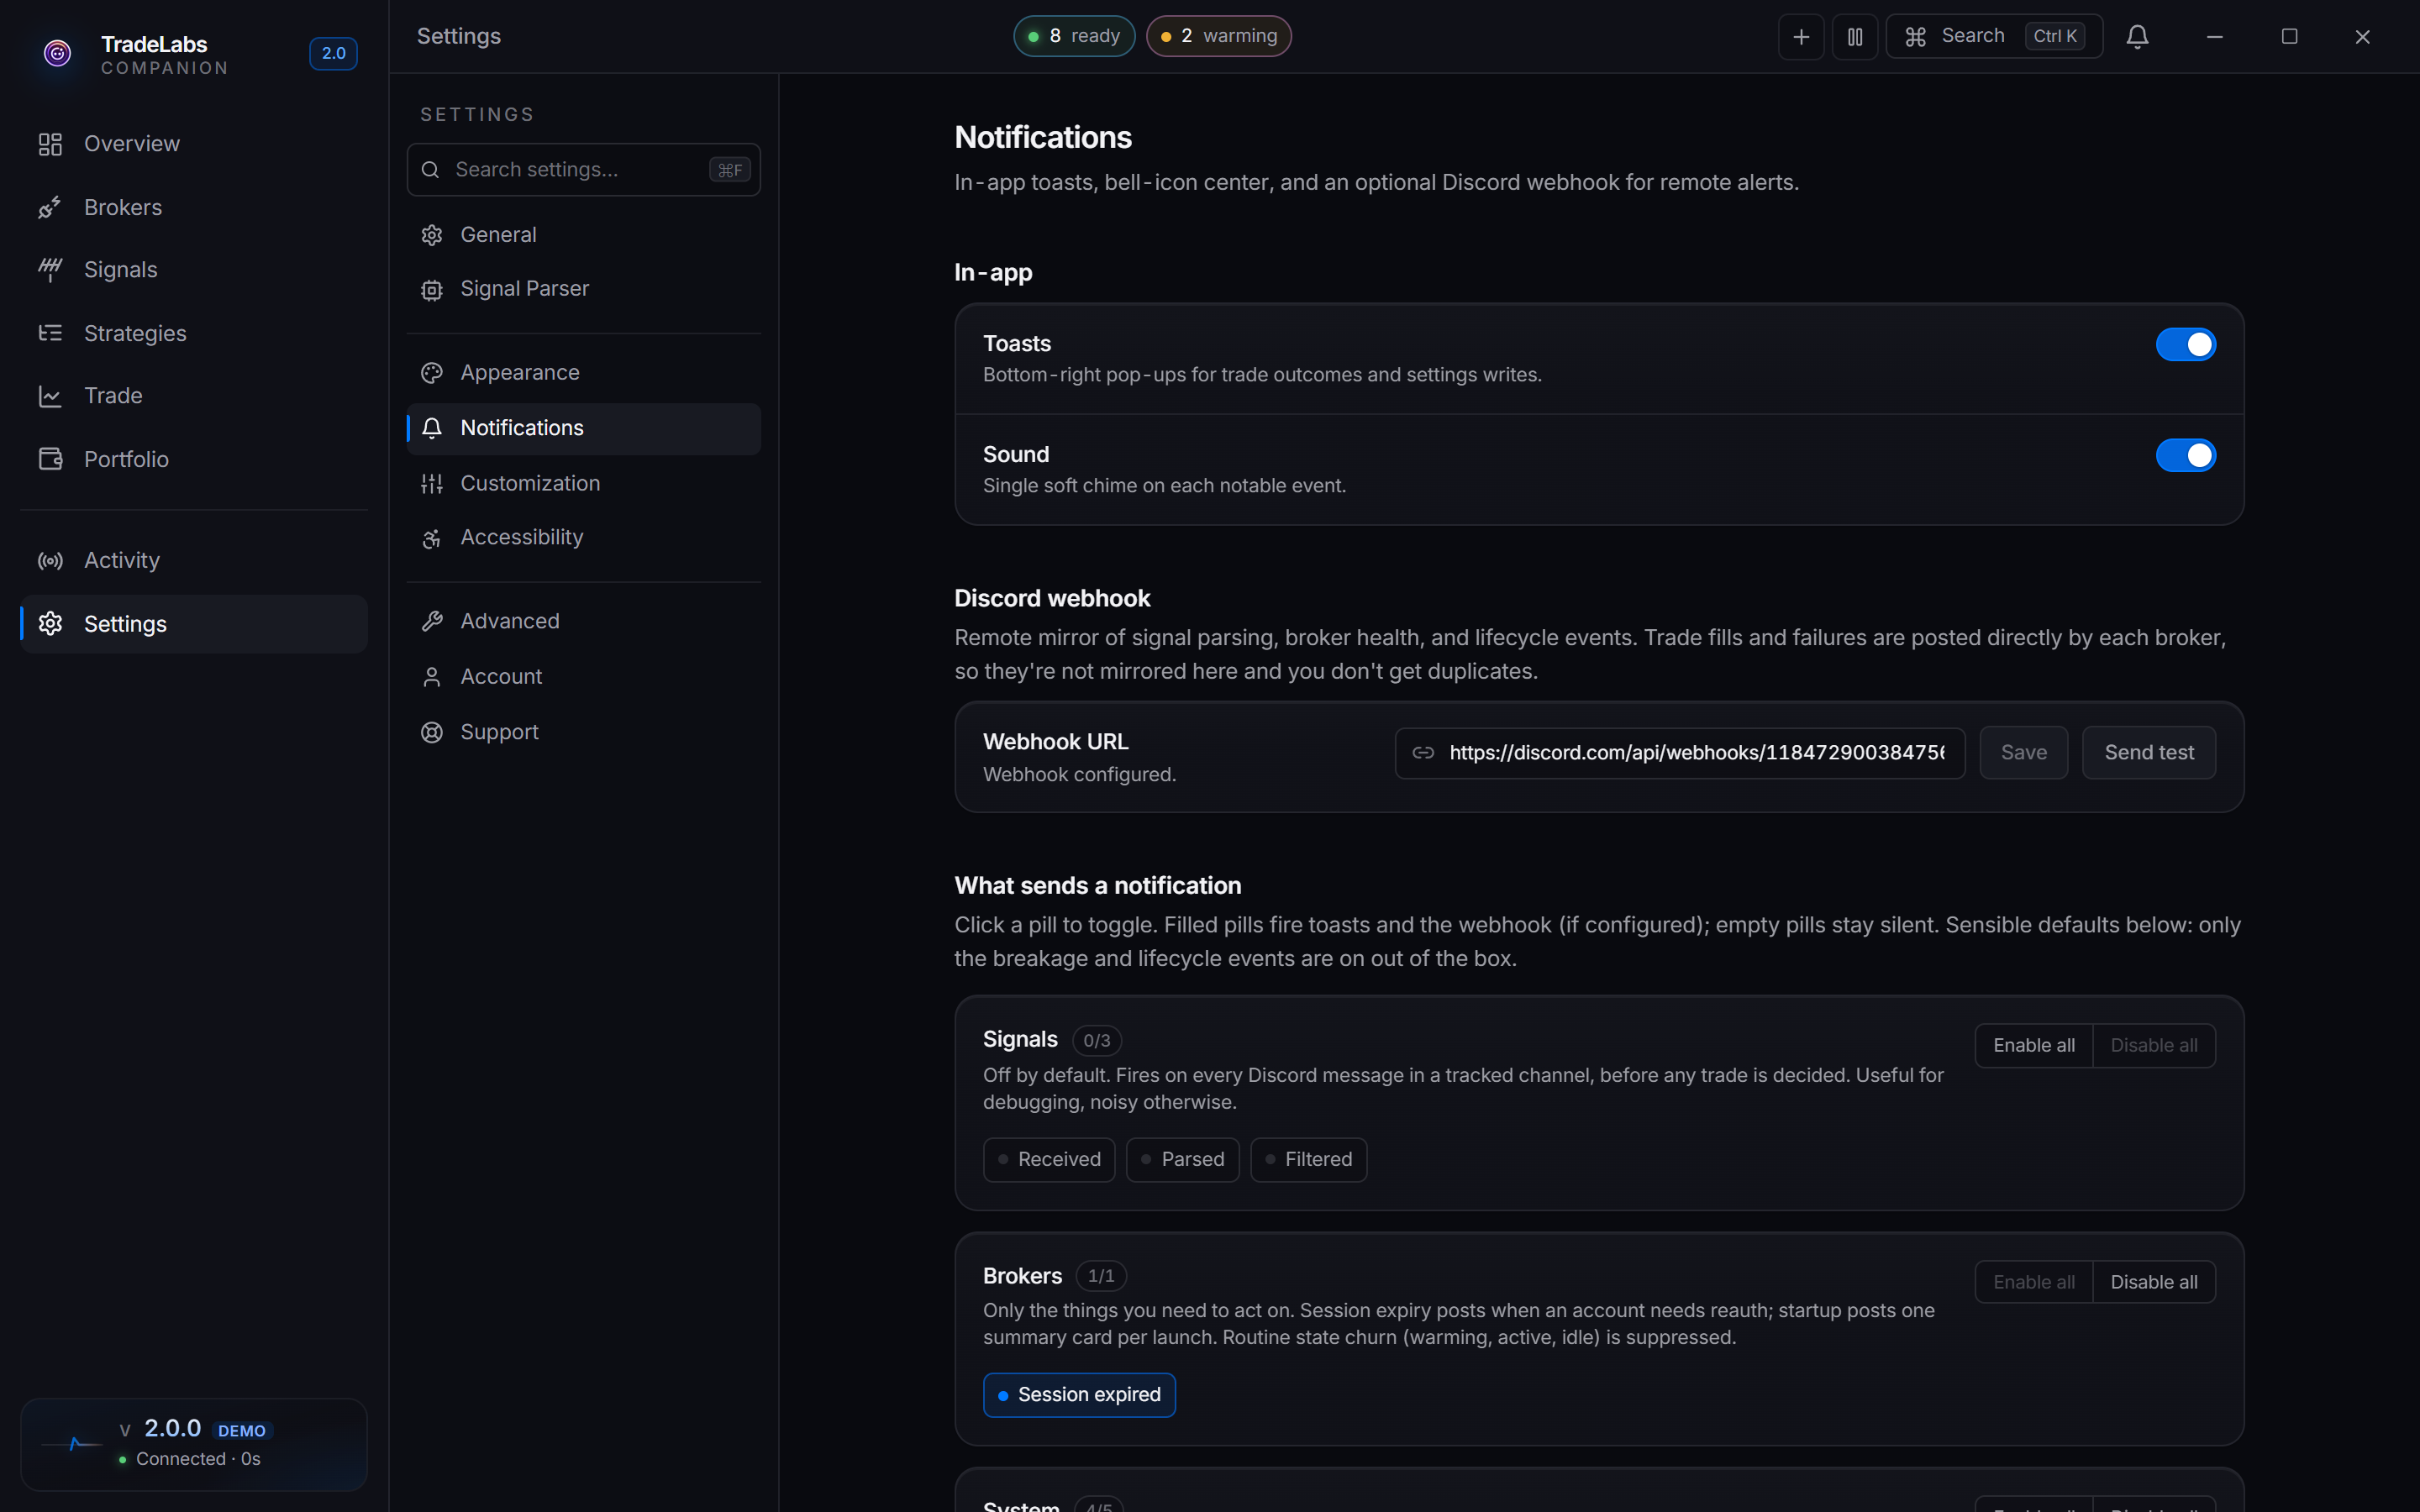Select the Notifications settings tab
This screenshot has height=1512, width=2420.
pos(583,429)
